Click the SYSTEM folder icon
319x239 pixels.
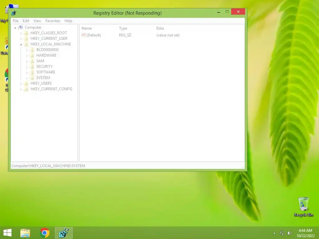[x=32, y=77]
